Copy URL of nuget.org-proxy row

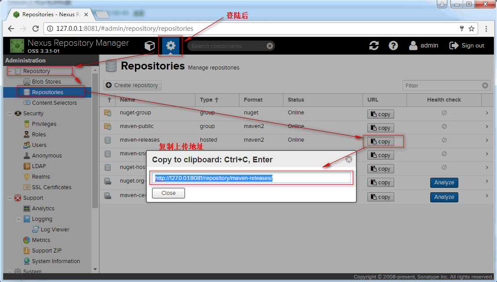coord(381,183)
